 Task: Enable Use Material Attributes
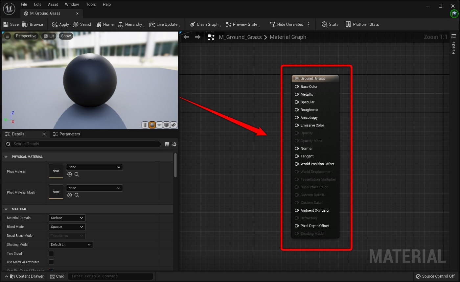click(51, 262)
